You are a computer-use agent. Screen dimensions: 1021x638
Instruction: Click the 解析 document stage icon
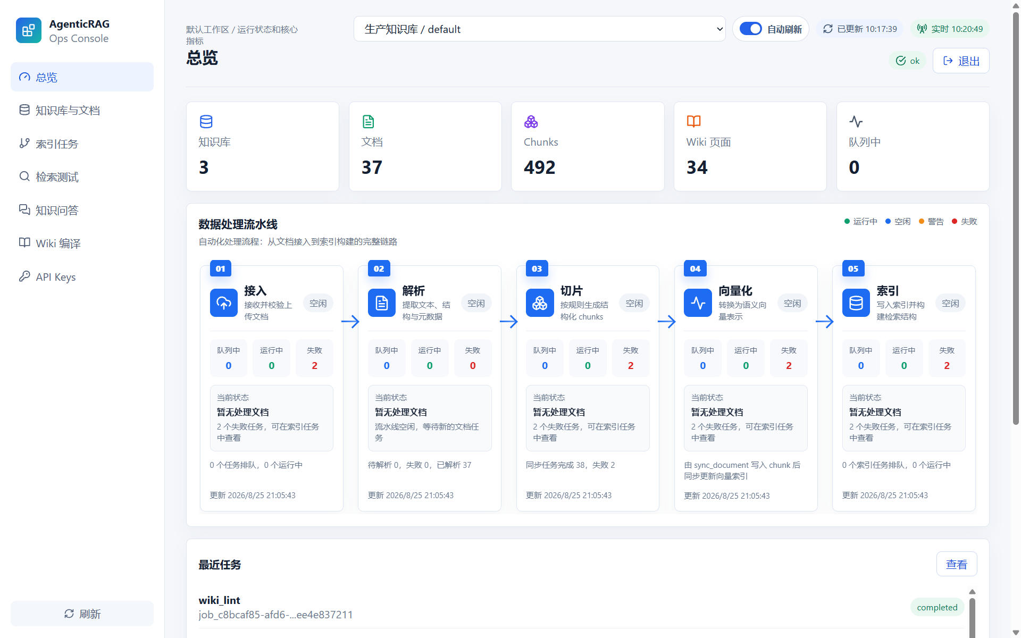382,303
